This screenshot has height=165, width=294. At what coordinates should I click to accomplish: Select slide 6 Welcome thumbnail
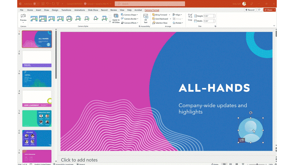pos(37,138)
